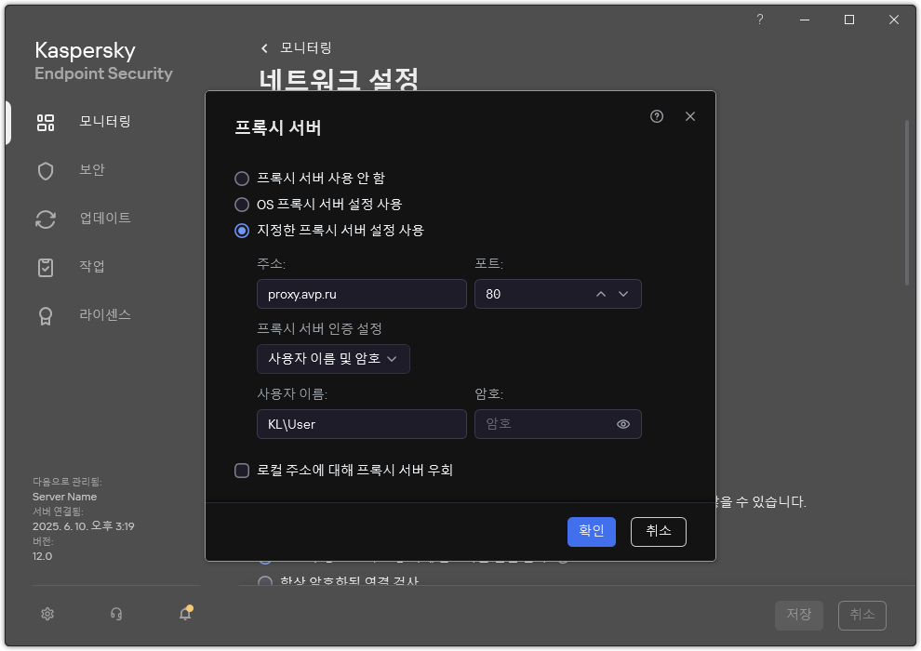Select OS 프록시 서버 설정 사용
The width and height of the screenshot is (921, 651).
tap(242, 205)
